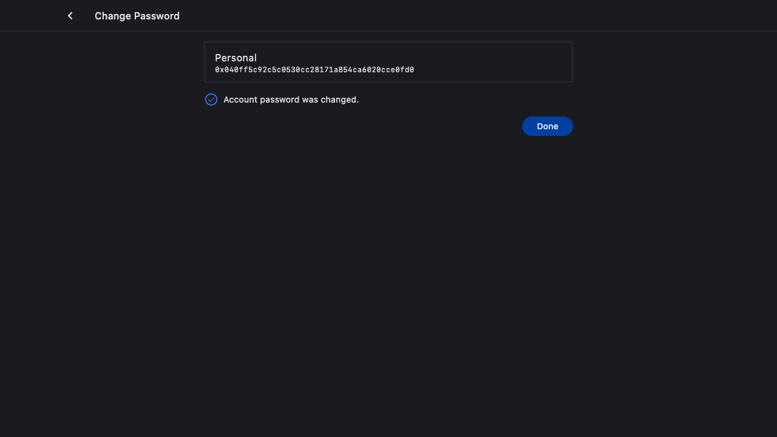Click the word 'Change' in the header title
Viewport: 777px width, 437px height.
(x=112, y=16)
